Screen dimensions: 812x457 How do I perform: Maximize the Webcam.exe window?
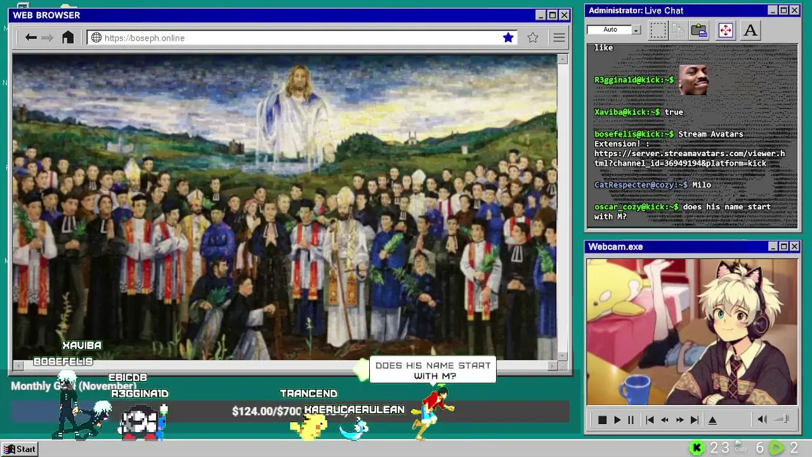[x=783, y=246]
